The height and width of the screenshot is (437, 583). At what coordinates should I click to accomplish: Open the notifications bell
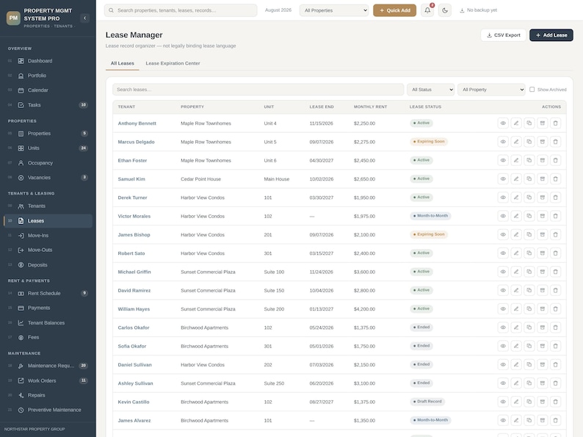tap(427, 10)
